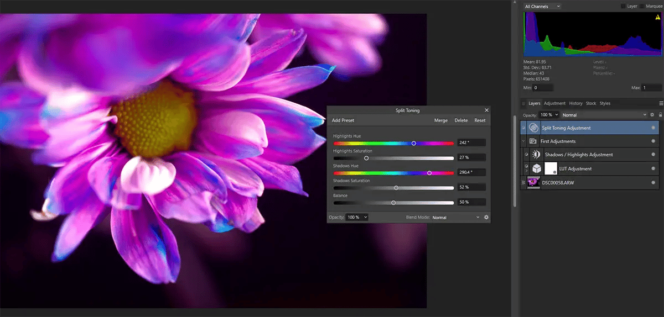Click the LUT Adjustment cube icon
Viewport: 664px width, 317px height.
[x=536, y=168]
